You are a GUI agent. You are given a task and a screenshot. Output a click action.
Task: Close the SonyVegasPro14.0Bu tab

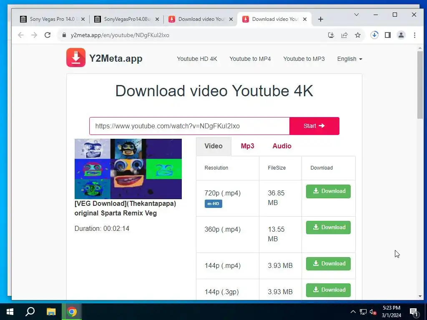(x=157, y=19)
